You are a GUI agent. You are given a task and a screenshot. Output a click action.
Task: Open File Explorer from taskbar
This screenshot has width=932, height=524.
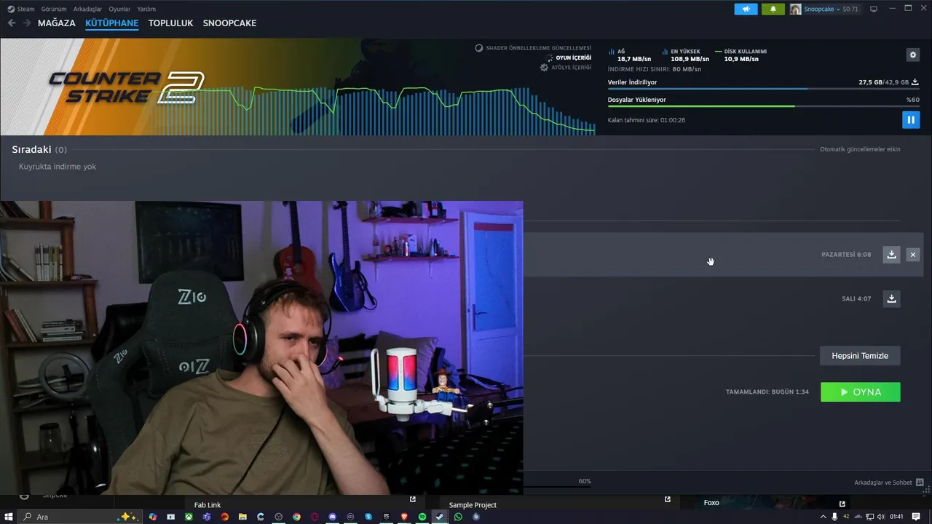242,517
